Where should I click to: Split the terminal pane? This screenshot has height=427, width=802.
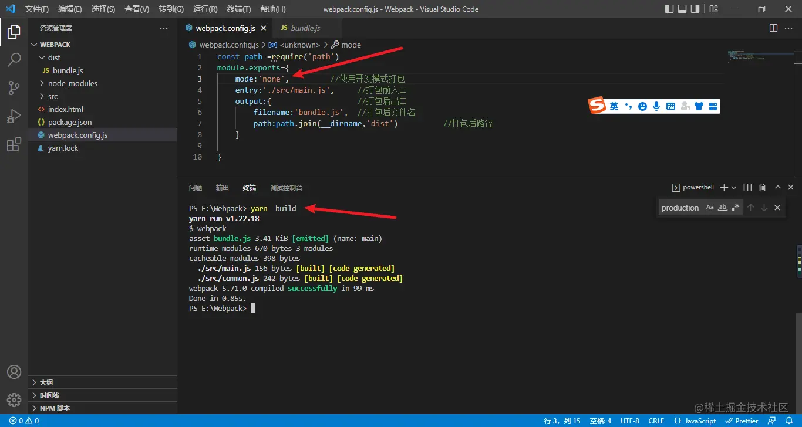coord(747,188)
